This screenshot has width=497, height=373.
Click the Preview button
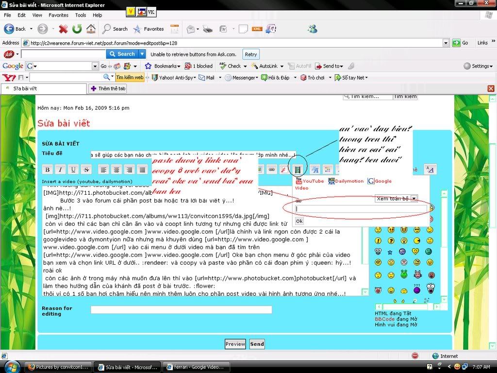(235, 344)
